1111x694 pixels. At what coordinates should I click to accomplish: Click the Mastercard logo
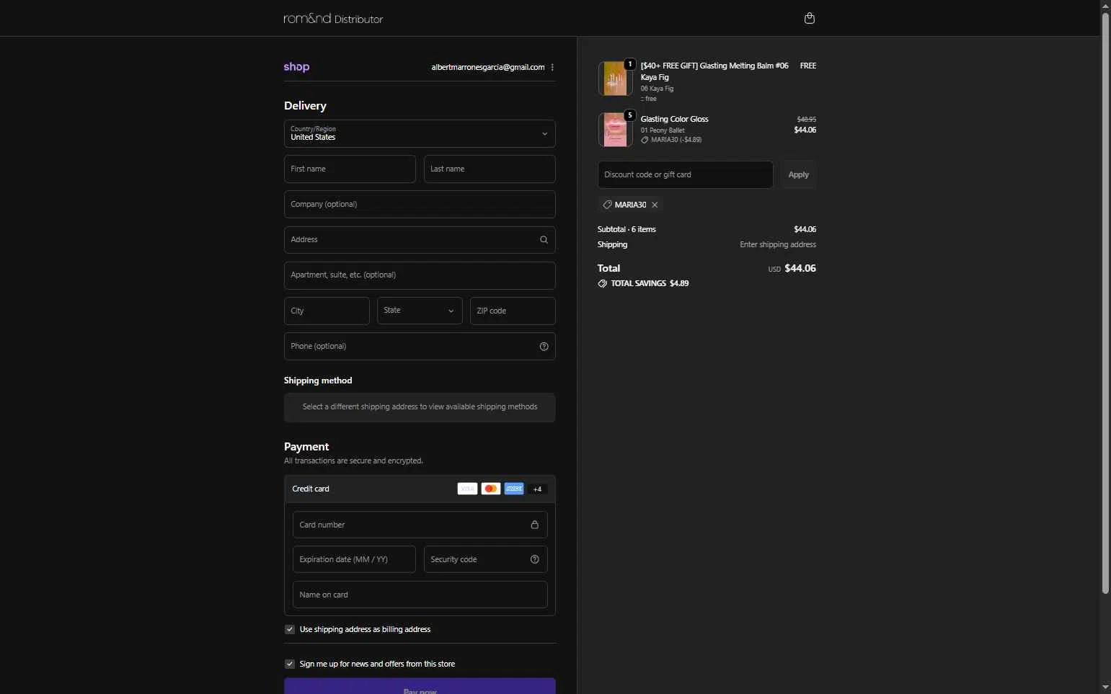(x=490, y=489)
